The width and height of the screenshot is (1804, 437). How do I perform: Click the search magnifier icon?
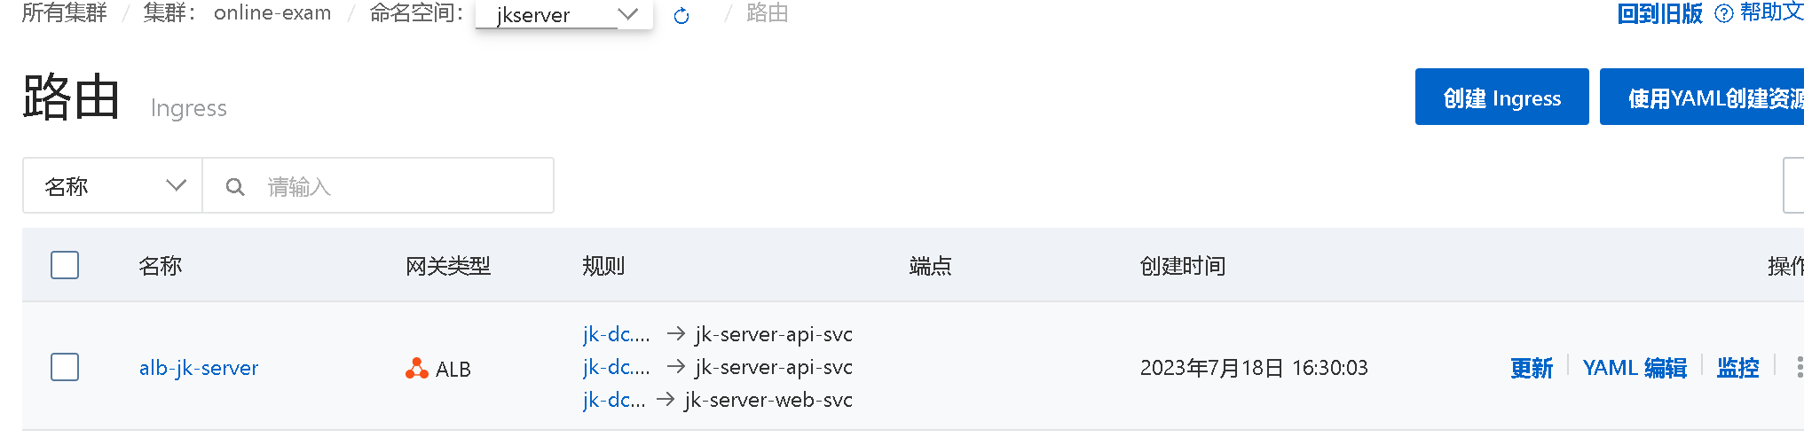tap(235, 187)
